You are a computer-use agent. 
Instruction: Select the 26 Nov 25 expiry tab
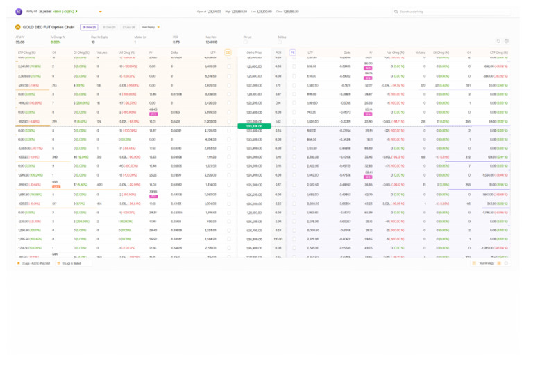click(89, 27)
